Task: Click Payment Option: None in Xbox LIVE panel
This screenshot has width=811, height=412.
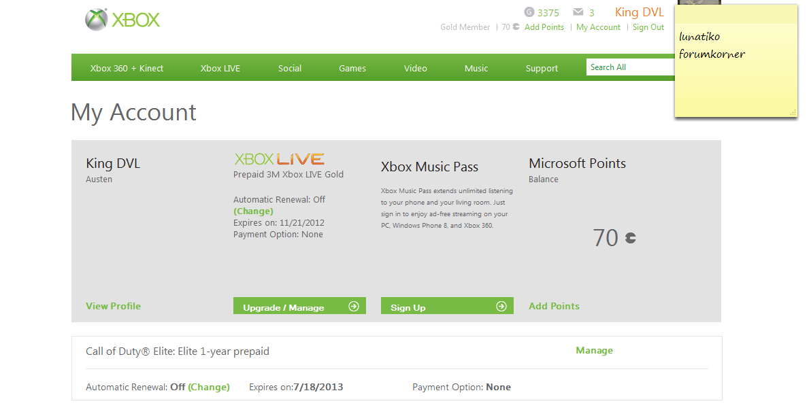Action: [x=278, y=234]
